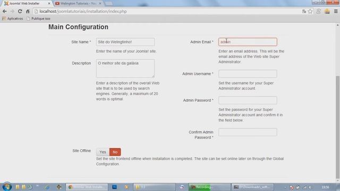Screen dimensions: 340x191
Task: Reload the Joomla installer page
Action: 20,11
